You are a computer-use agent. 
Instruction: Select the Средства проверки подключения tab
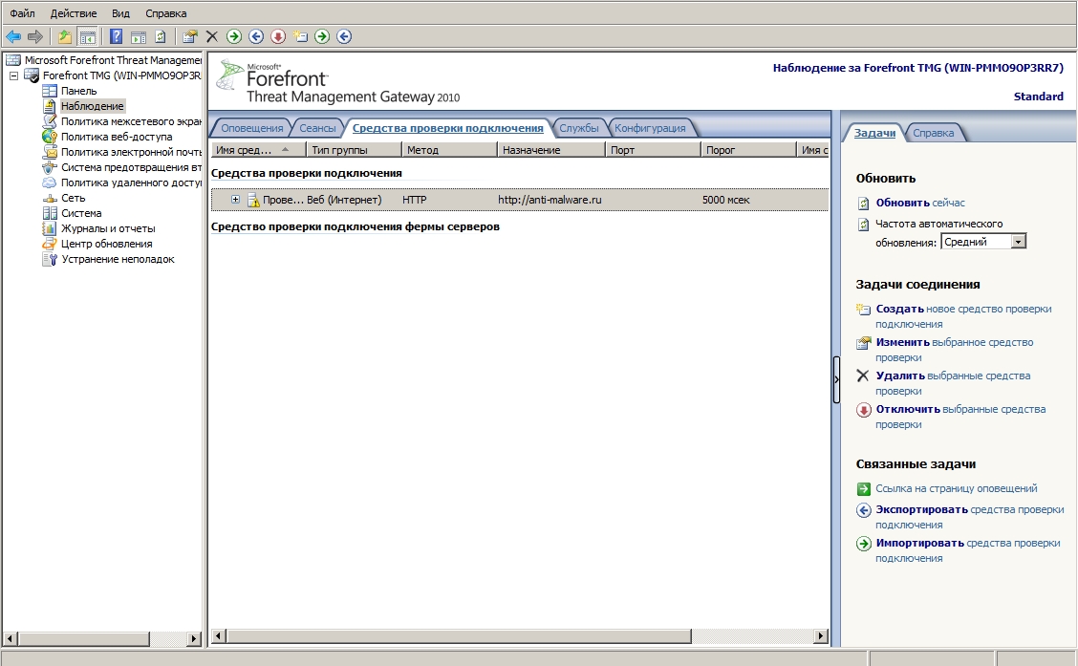coord(447,128)
